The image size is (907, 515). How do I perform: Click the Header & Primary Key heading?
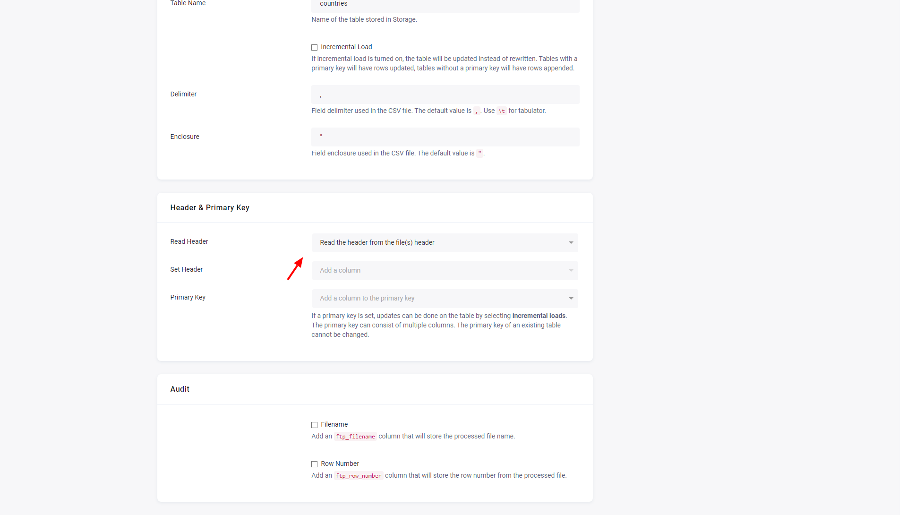click(x=210, y=208)
